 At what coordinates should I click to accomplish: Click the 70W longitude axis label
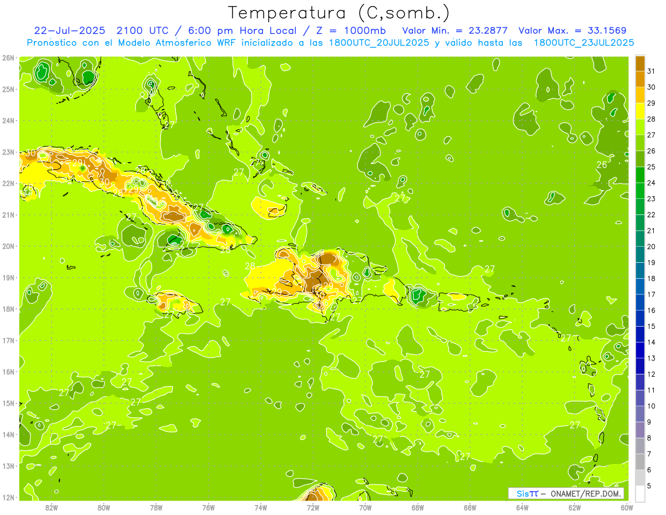pos(365,507)
